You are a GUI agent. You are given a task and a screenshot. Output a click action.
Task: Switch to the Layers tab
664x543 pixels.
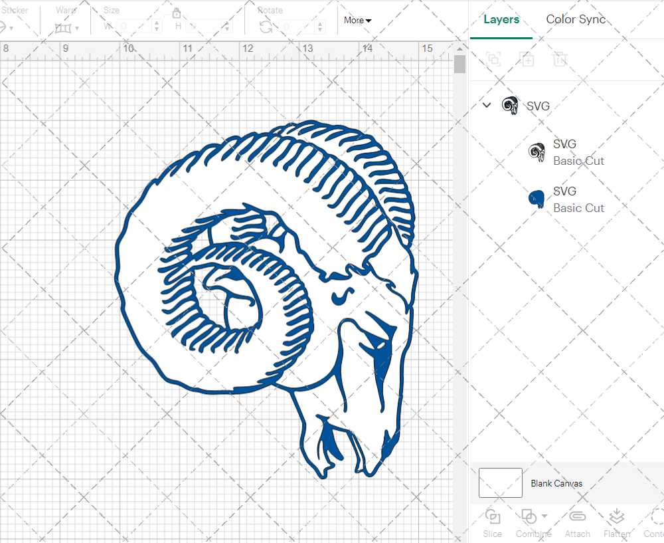click(x=501, y=19)
